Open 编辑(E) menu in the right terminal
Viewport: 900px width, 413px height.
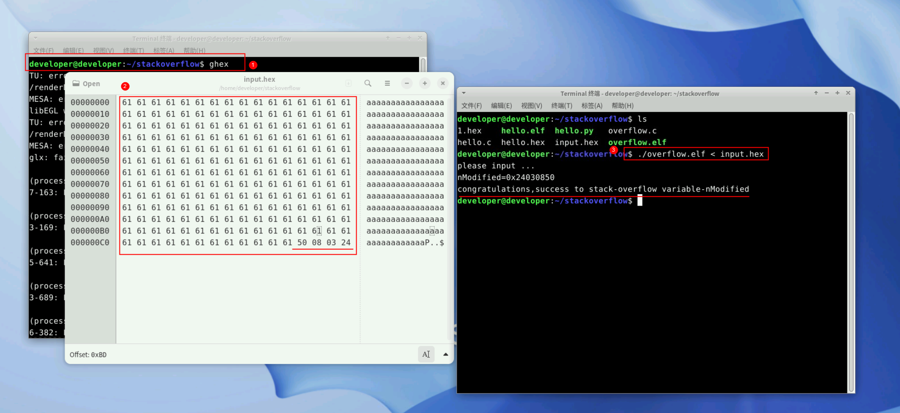(x=501, y=106)
